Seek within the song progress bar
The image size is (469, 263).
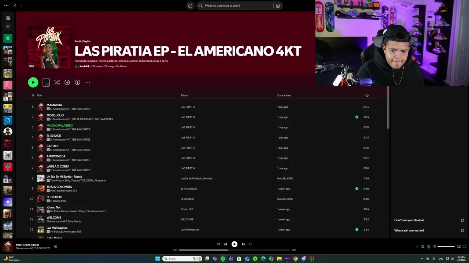coord(234,250)
